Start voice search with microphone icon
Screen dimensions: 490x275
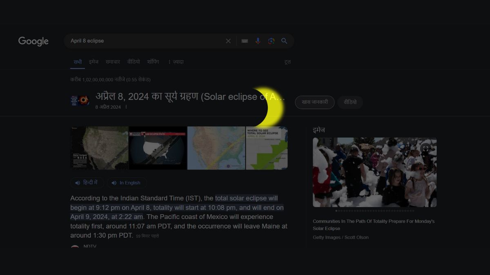tap(258, 41)
